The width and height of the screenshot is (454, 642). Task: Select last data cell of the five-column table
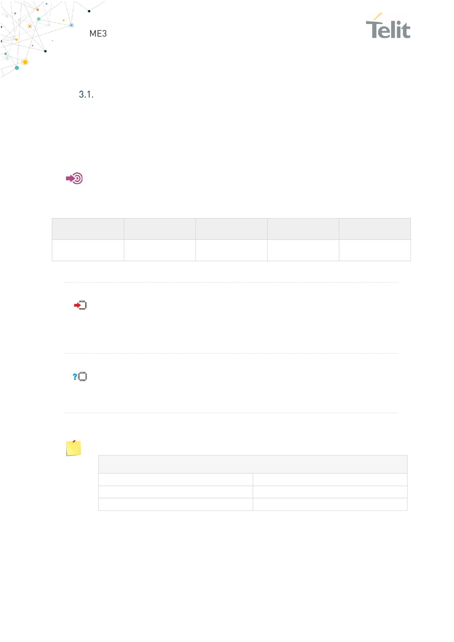pyautogui.click(x=375, y=250)
